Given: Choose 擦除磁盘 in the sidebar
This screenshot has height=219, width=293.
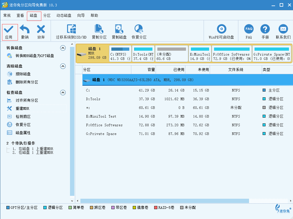Looking at the screenshot, I should 23,74.
